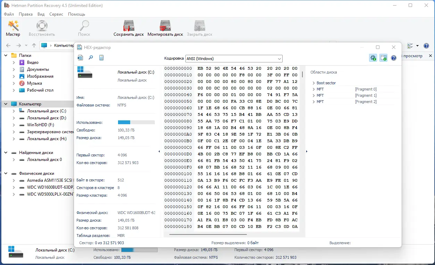Click the Использовано bar in bottom status
This screenshot has width=435, height=265.
click(139, 250)
